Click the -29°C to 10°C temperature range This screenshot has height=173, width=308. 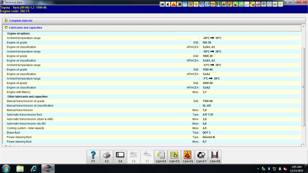click(212, 38)
